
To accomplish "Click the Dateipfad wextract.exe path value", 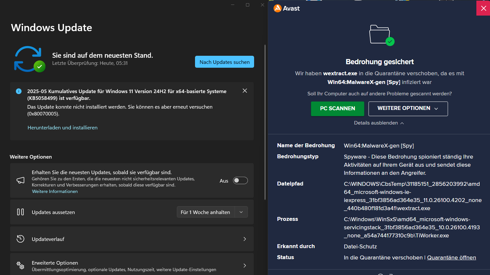I will 413,196.
